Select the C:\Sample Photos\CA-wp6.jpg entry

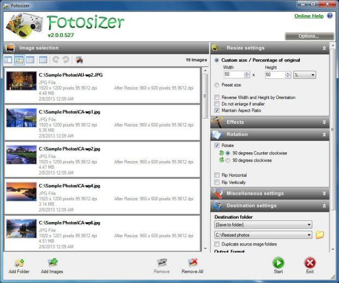[102, 233]
